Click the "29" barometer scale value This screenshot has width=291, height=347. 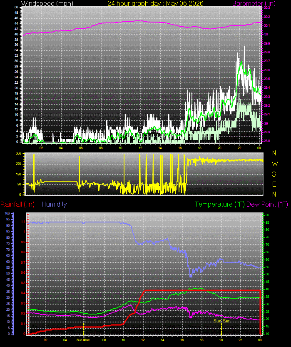[x=266, y=123]
